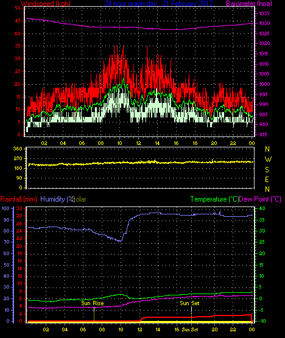Click the 1000 barometer scale value
The width and height of the screenshot is (285, 338).
tap(264, 84)
